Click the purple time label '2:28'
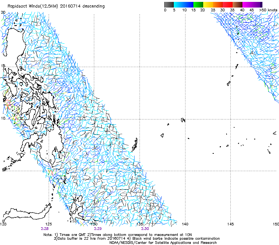This screenshot has width=279, height=245. tap(44, 229)
